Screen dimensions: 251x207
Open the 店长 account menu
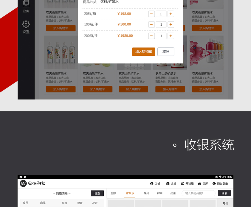tap(155, 184)
